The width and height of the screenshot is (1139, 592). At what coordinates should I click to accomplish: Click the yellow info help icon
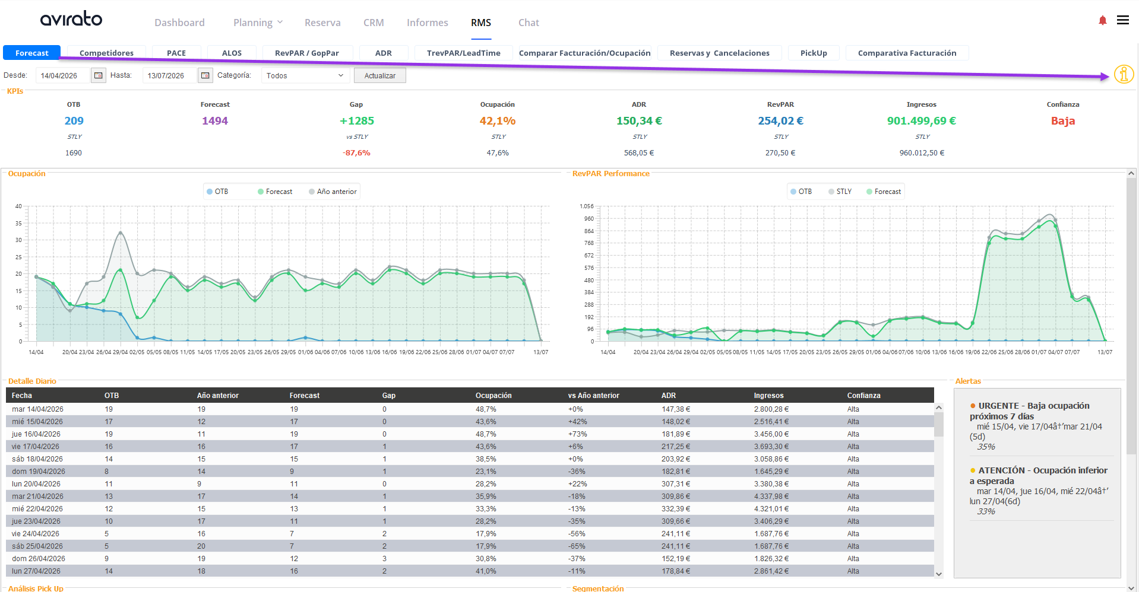pos(1124,74)
